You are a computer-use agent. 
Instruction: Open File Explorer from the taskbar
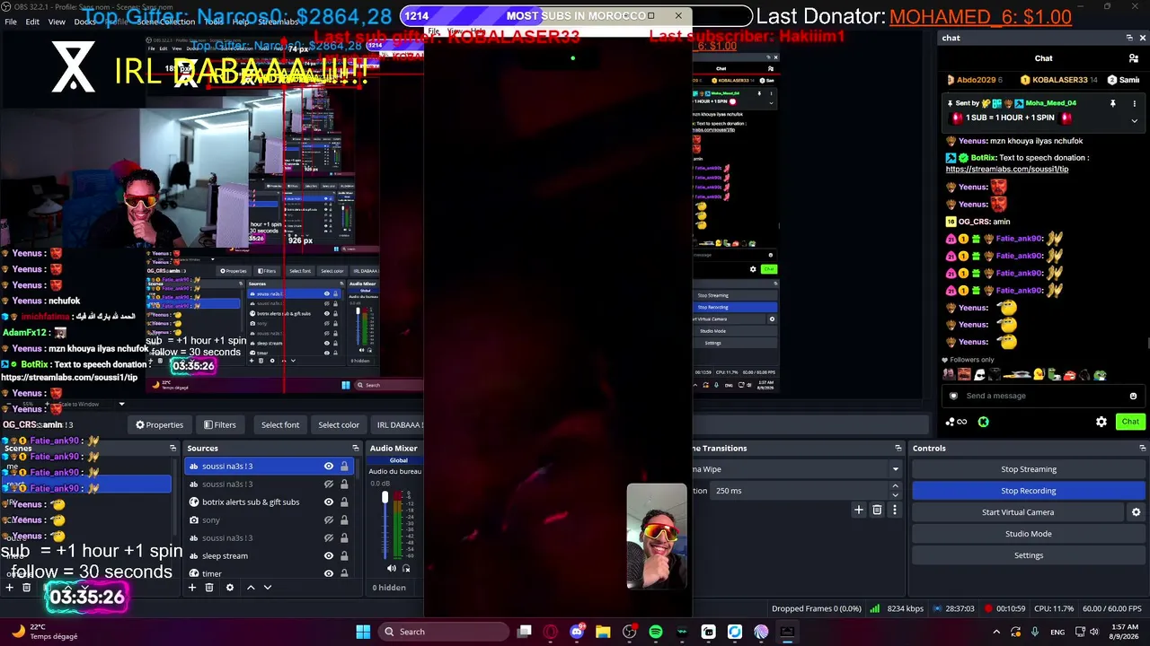tap(603, 632)
